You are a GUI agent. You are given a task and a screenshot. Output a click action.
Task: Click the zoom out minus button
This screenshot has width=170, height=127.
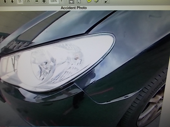[37, 1]
